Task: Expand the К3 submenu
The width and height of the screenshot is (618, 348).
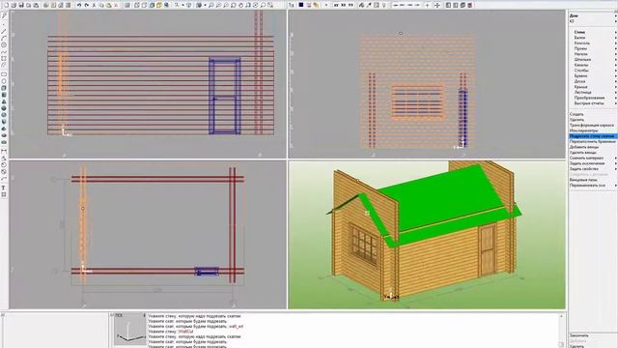Action: pyautogui.click(x=593, y=21)
